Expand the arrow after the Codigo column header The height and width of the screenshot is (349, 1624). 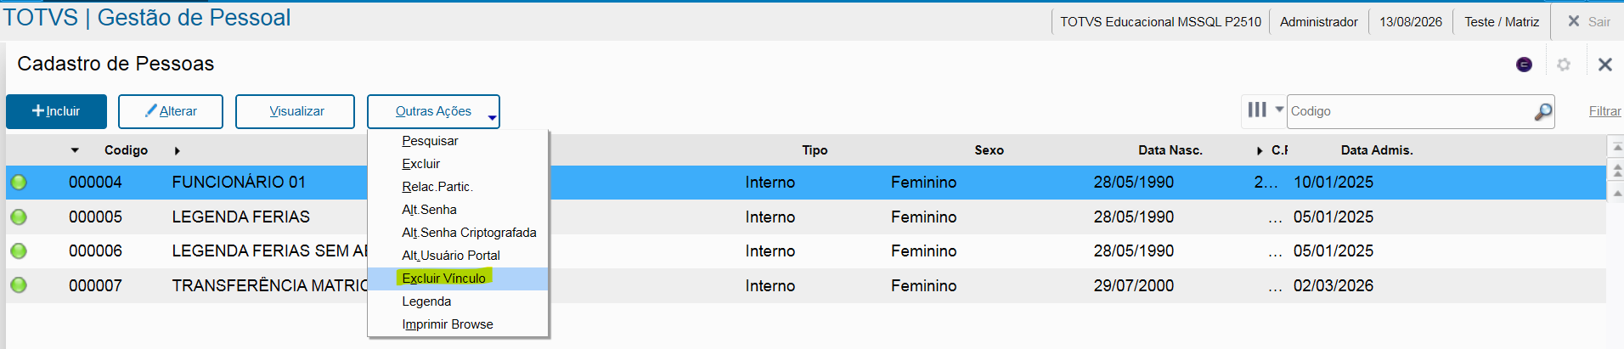177,150
